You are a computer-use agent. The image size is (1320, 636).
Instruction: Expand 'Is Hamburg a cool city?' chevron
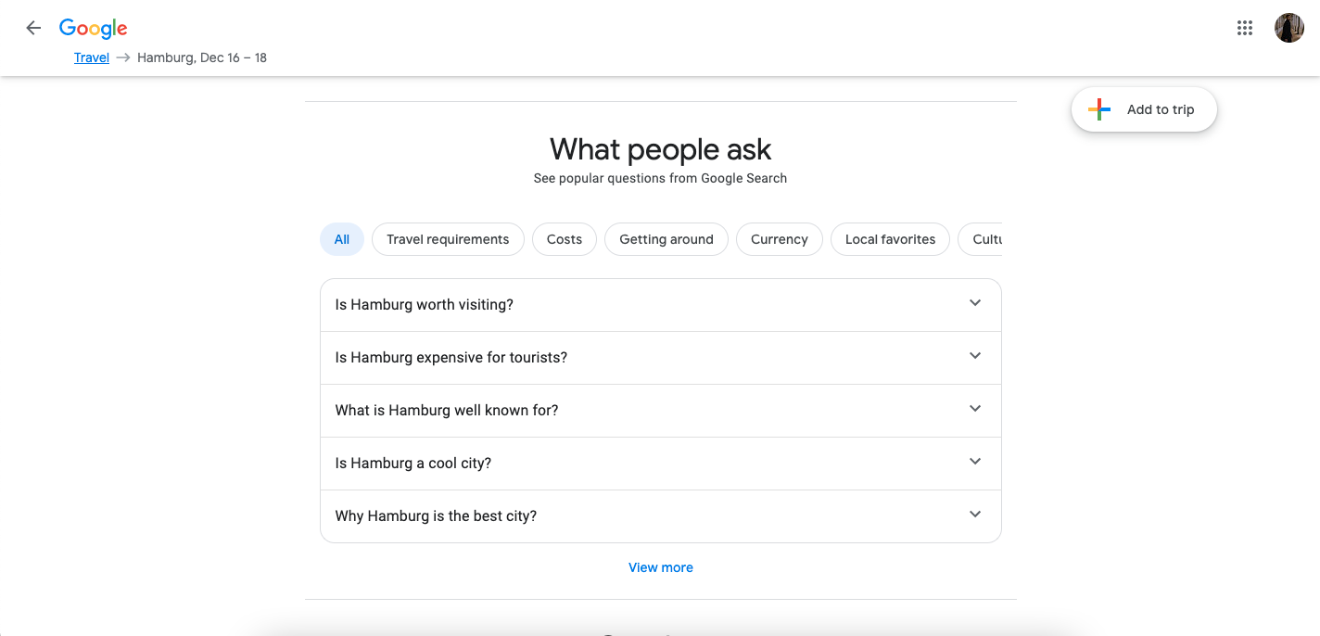tap(974, 462)
